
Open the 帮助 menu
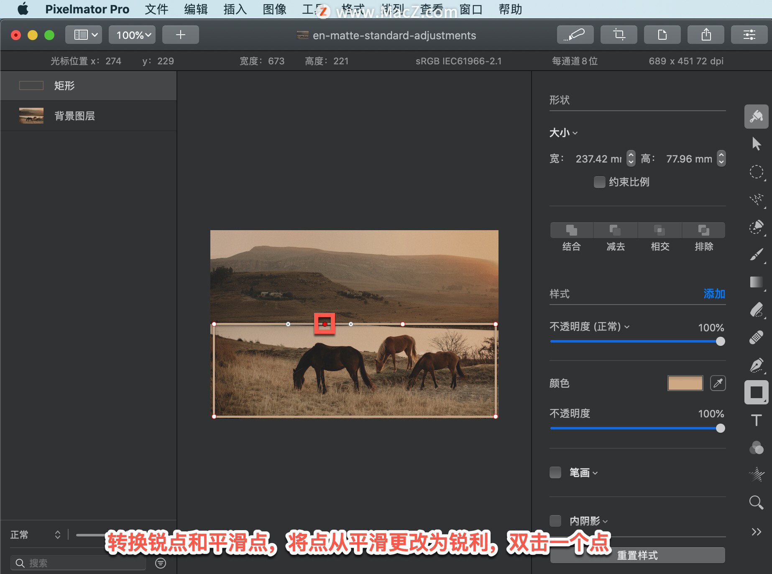point(510,9)
